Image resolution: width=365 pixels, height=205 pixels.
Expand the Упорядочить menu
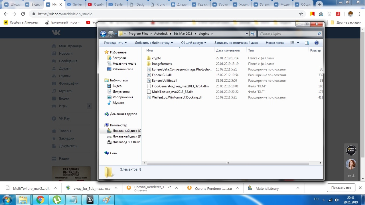(x=115, y=43)
